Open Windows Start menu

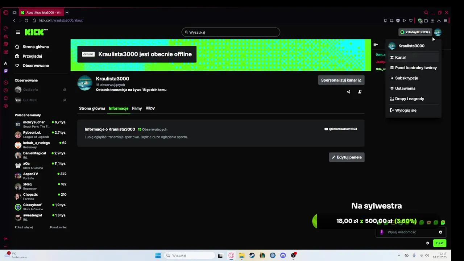click(158, 256)
